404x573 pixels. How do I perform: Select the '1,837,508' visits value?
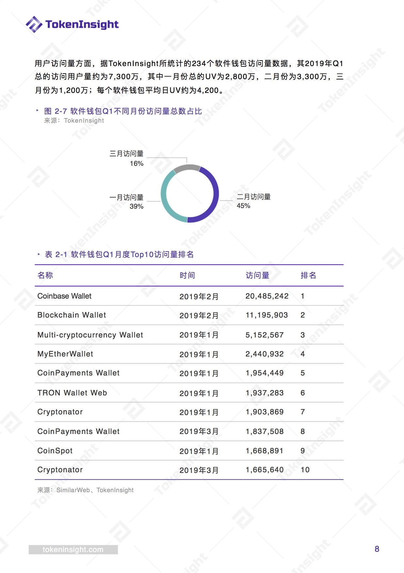265,431
